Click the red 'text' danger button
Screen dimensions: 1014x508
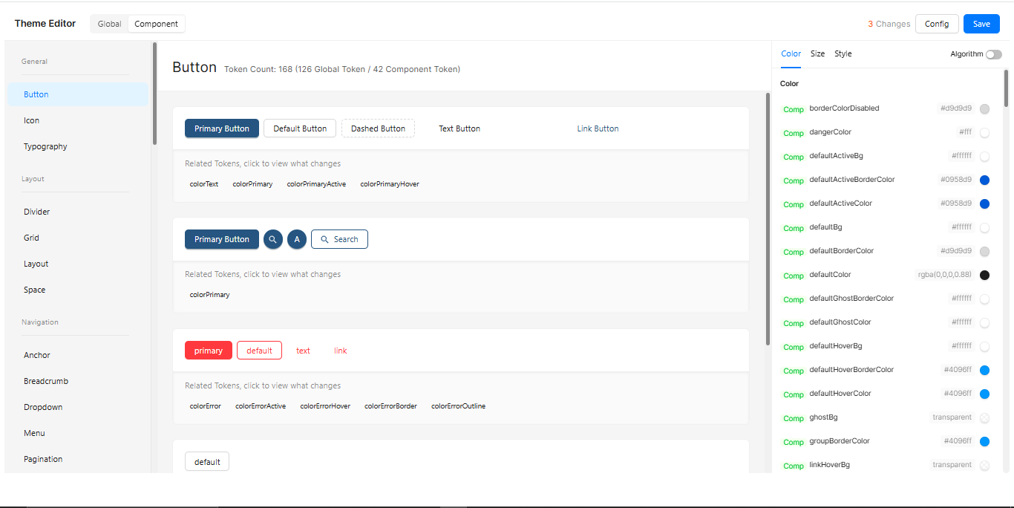[x=303, y=351]
